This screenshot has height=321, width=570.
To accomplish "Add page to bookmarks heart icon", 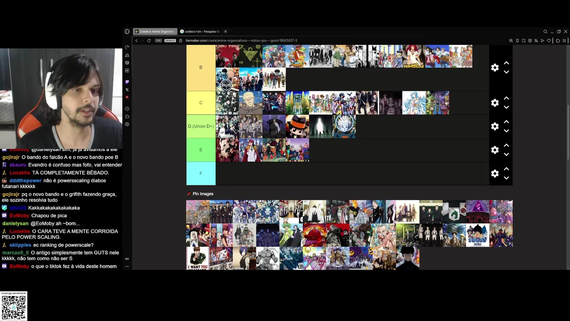I will [x=549, y=41].
